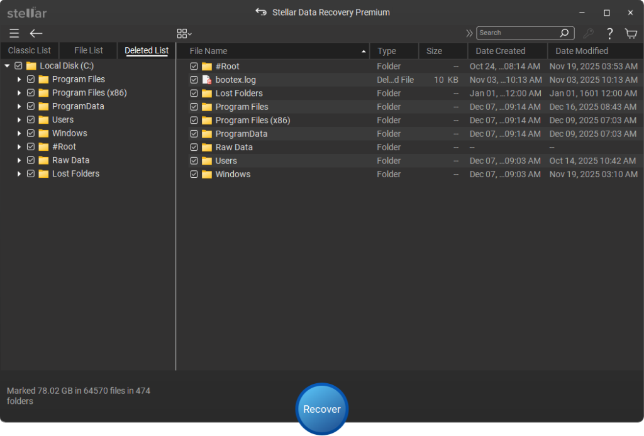Click Program Files (x86) folder icon in list
Screen dimensions: 644x436
point(207,120)
